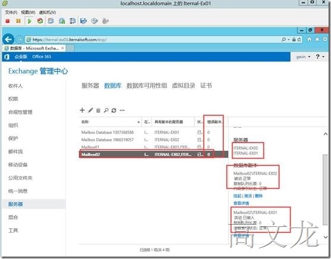The image size is (331, 259).
Task: Click the browser back arrow button
Action: [8, 39]
